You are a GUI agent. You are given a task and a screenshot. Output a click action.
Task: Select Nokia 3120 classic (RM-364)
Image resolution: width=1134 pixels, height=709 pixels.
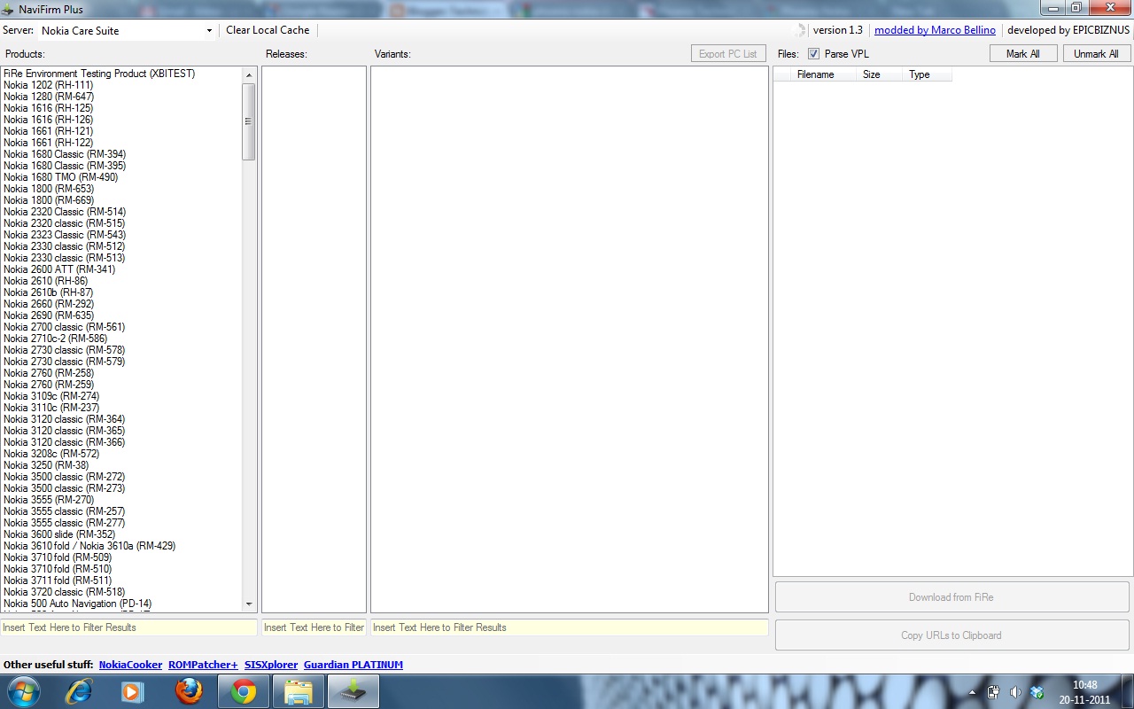coord(64,419)
